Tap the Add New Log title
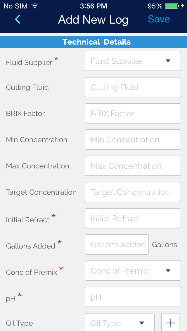This screenshot has height=331, width=187. point(93,20)
